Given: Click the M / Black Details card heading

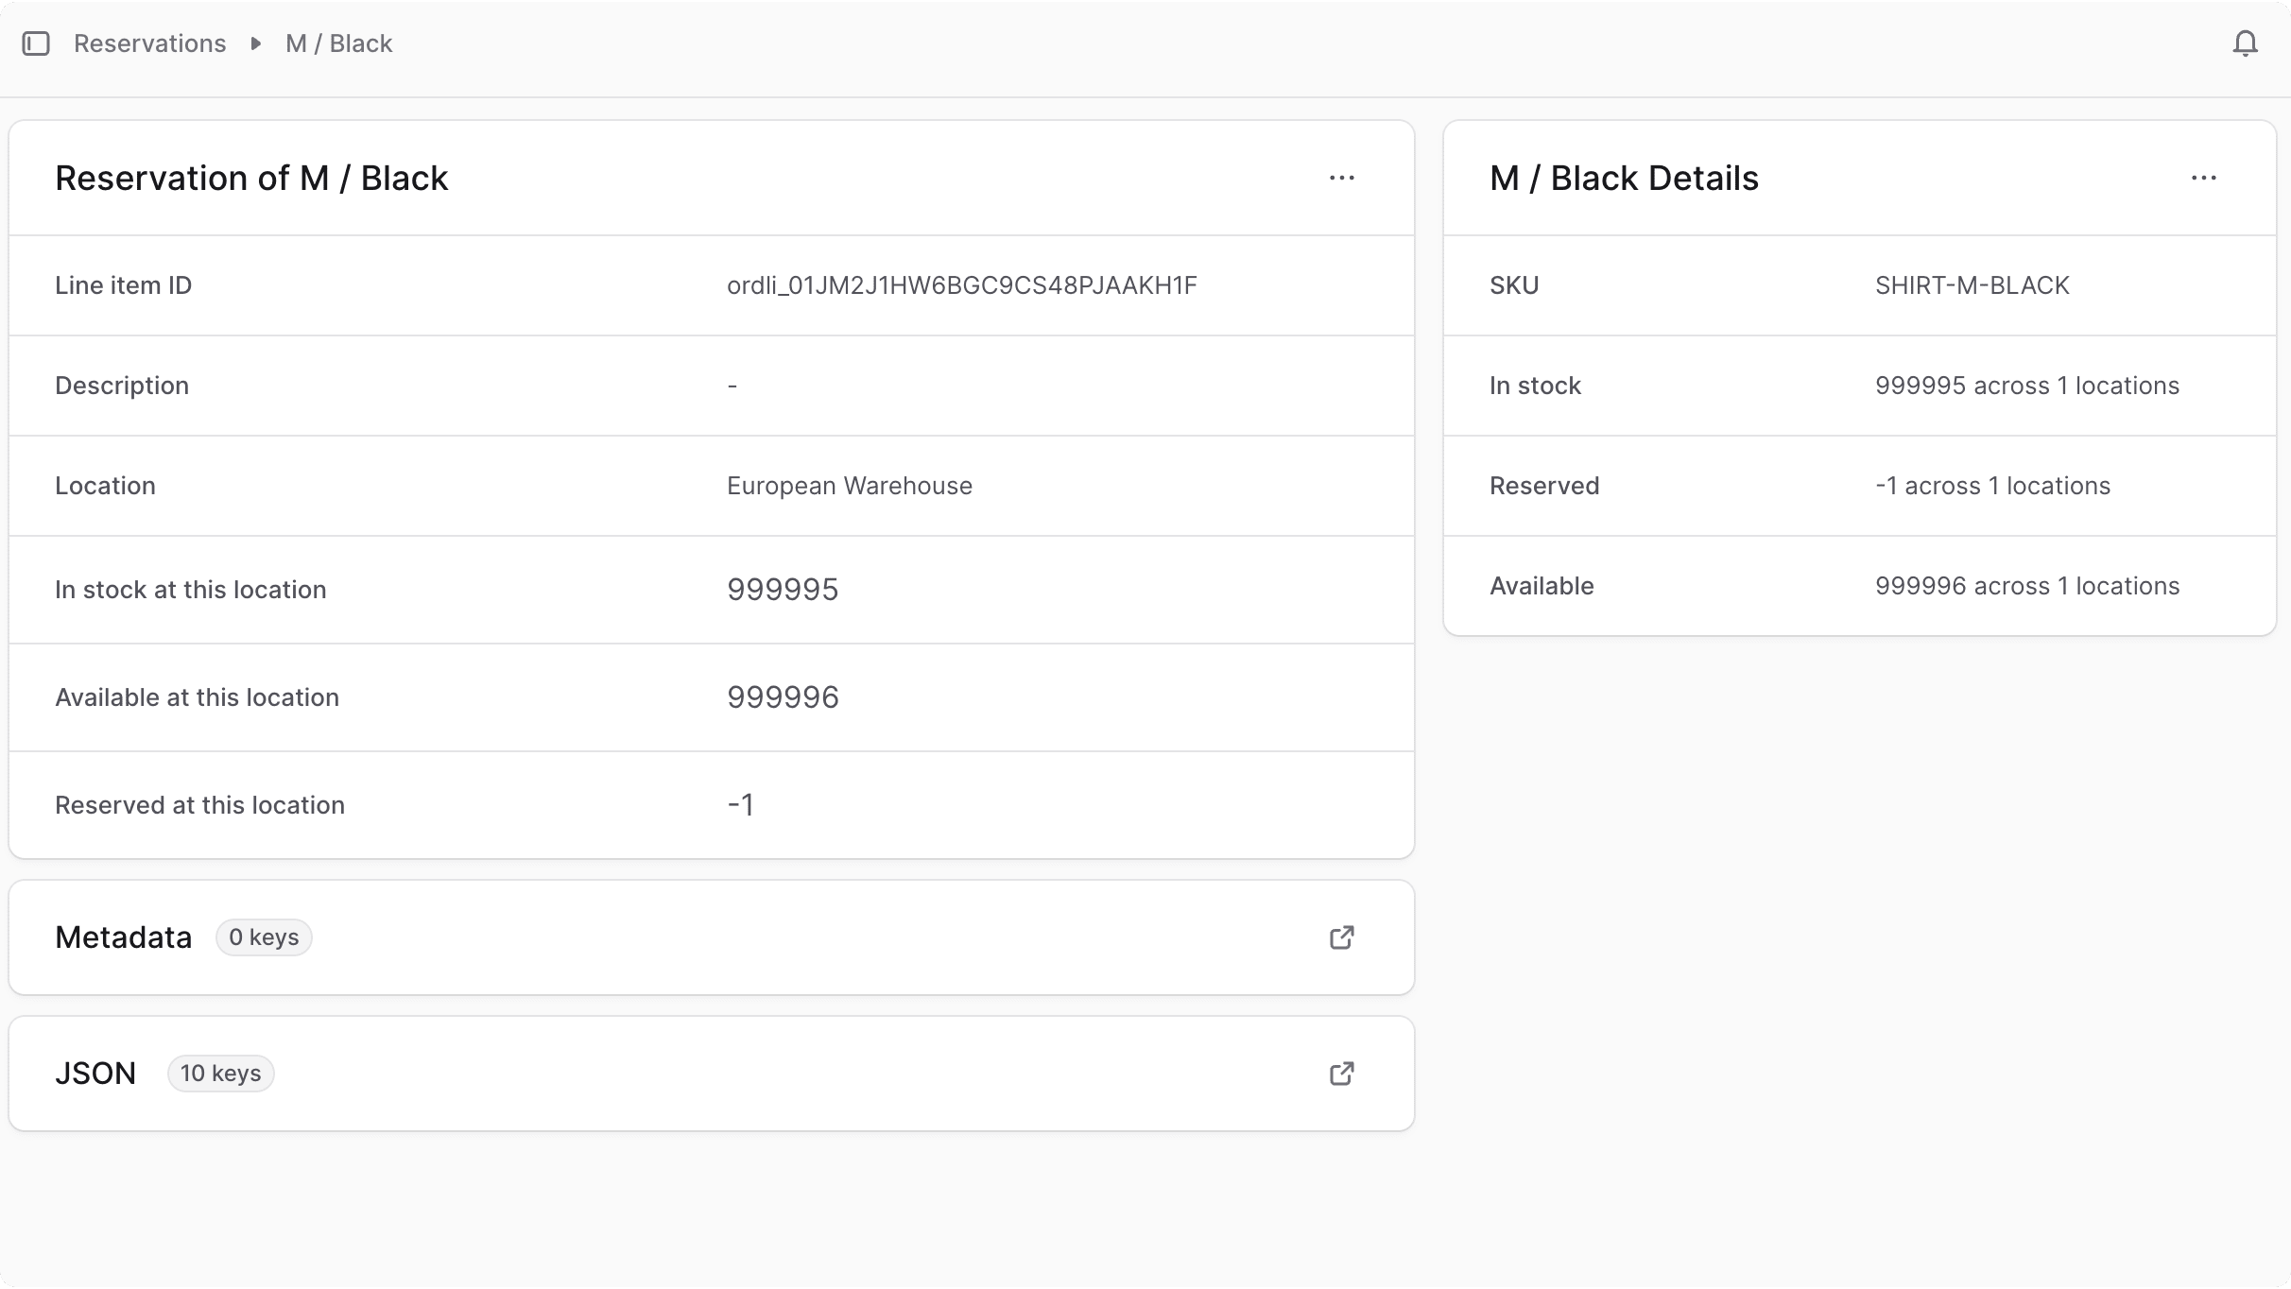Looking at the screenshot, I should (x=1624, y=178).
